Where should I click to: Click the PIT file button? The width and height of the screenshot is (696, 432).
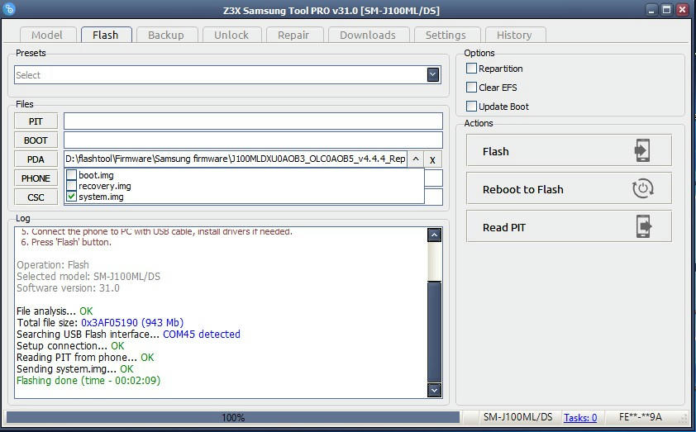pyautogui.click(x=36, y=121)
